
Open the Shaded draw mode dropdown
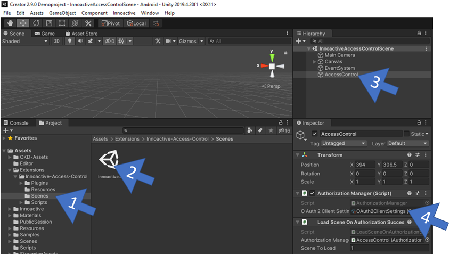tap(24, 41)
